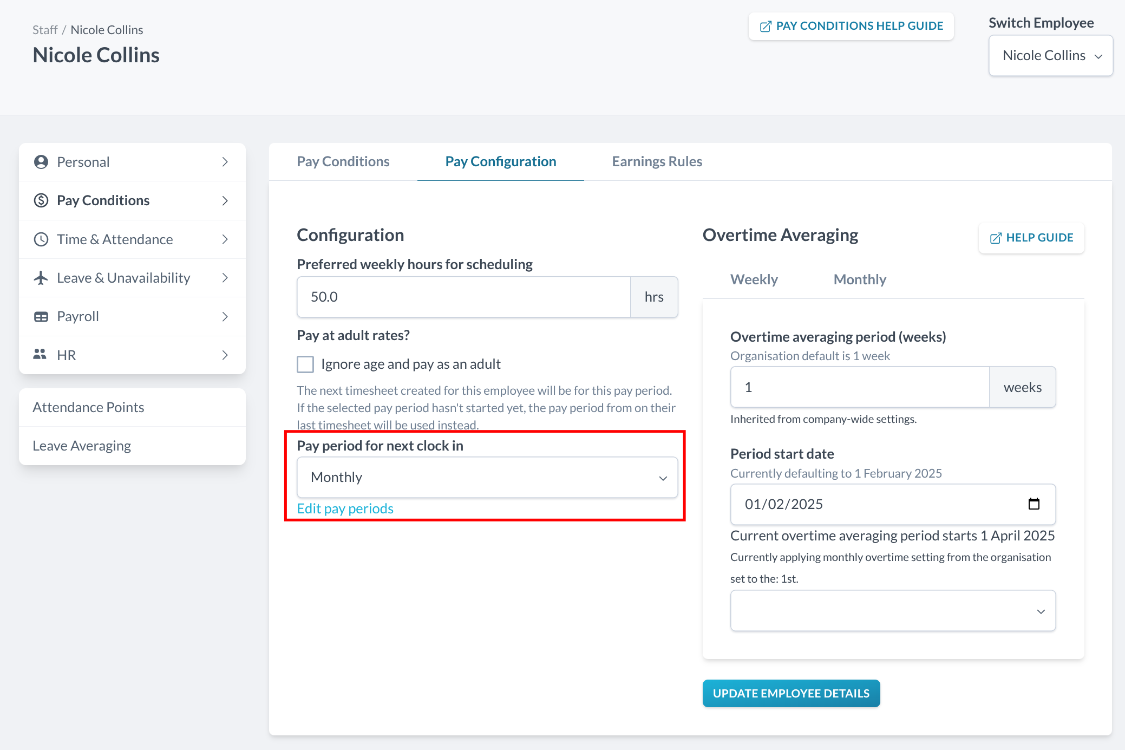Click the Personal profile icon in sidebar
This screenshot has height=750, width=1125.
coord(41,162)
